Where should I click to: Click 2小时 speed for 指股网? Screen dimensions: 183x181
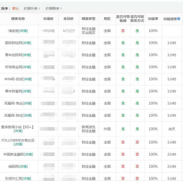[172, 166]
